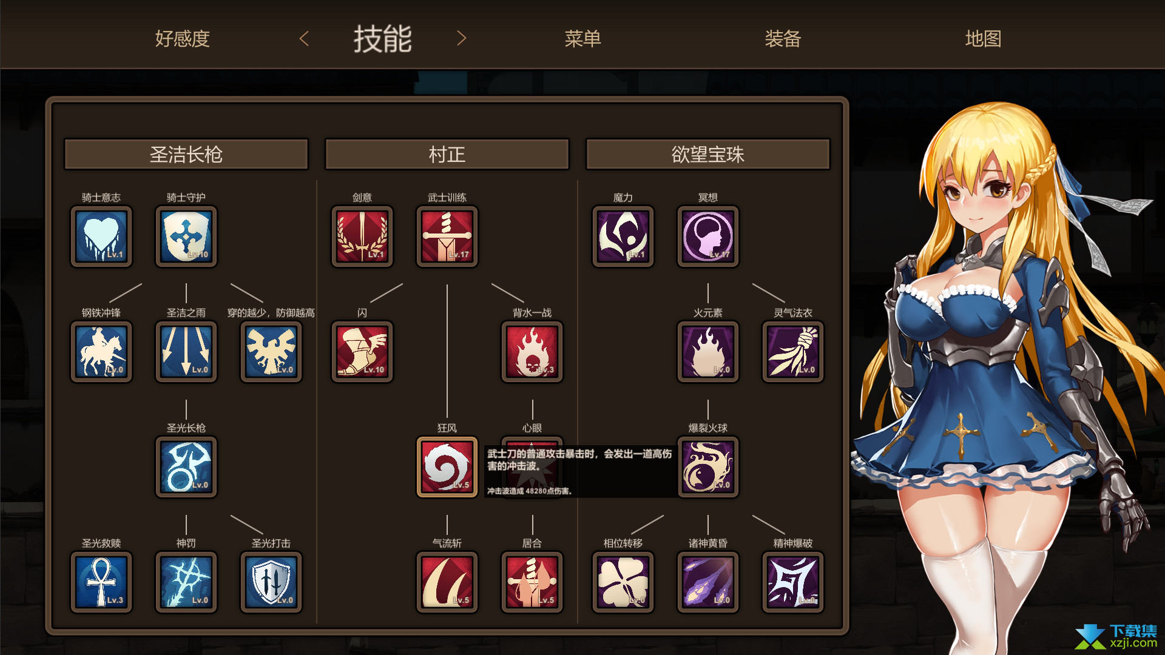Open the 好感度 tab
This screenshot has height=655, width=1165.
pos(182,39)
